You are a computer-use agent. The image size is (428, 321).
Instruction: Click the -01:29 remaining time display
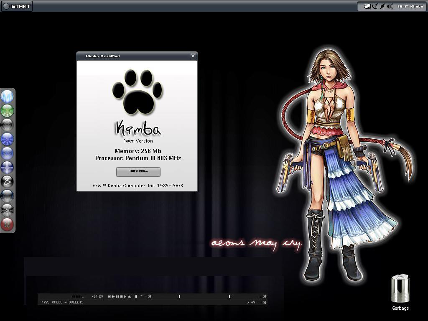(97, 296)
